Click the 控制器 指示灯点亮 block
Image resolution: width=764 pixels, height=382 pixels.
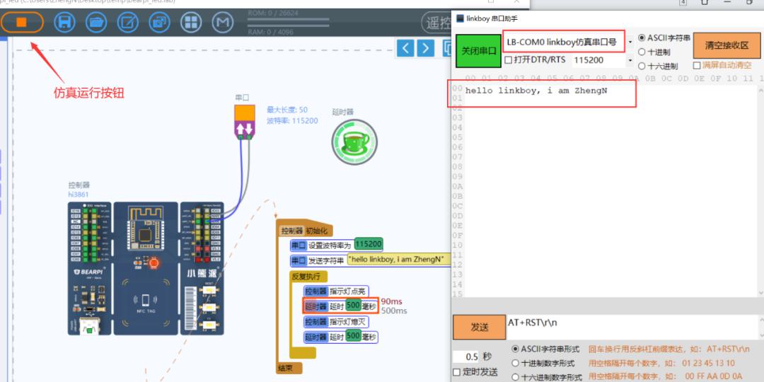tap(336, 291)
